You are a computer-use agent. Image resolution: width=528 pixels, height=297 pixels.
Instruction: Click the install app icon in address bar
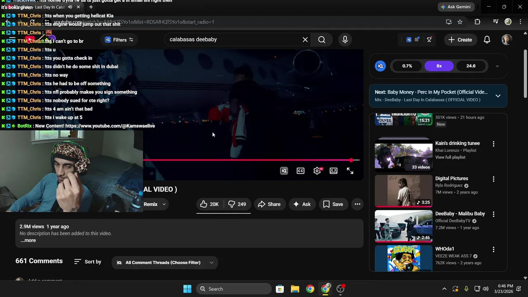coord(449,22)
